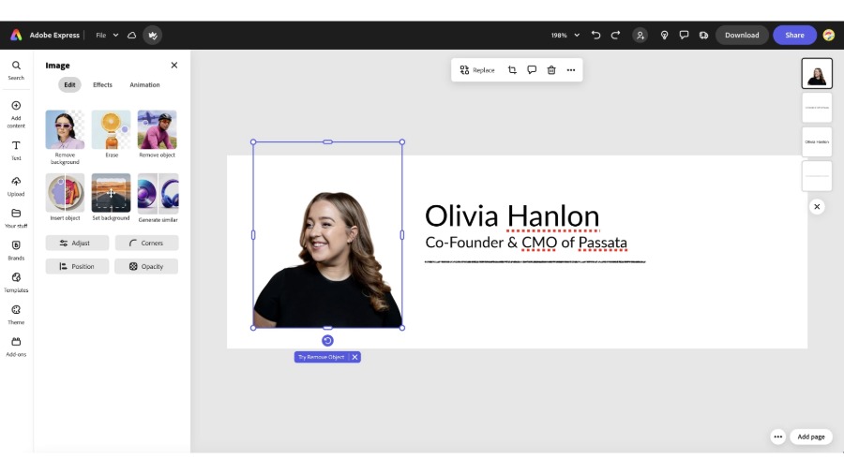The height and width of the screenshot is (474, 844).
Task: Switch to the Edit tab
Action: 70,85
